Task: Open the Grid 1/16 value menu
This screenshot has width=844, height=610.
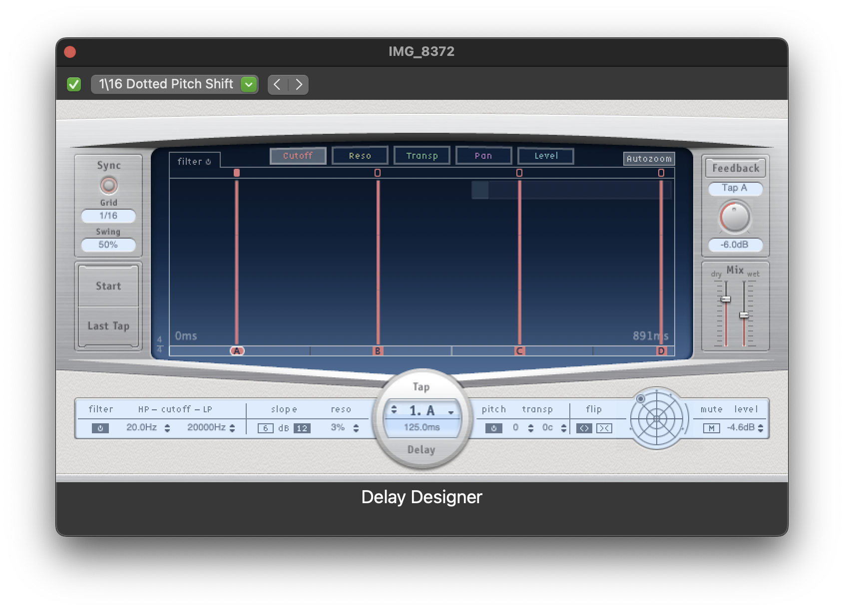Action: click(x=108, y=216)
